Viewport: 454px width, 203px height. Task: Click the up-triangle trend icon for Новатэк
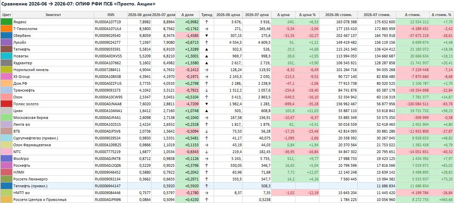point(207,56)
